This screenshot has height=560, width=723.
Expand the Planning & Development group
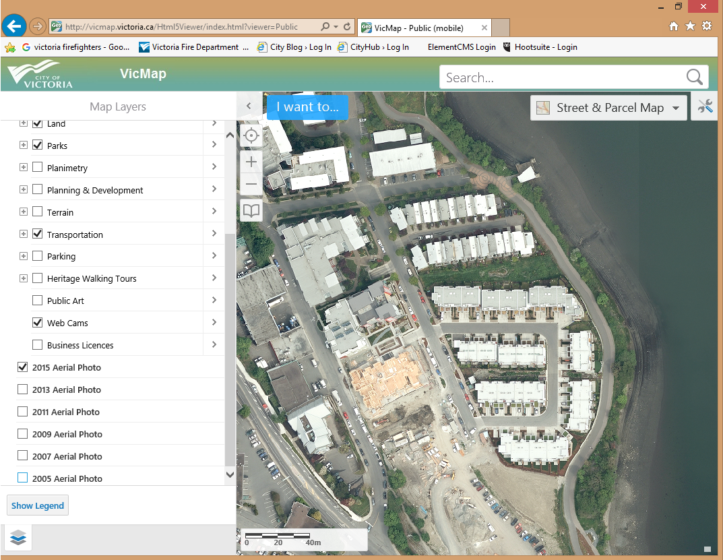tap(23, 189)
